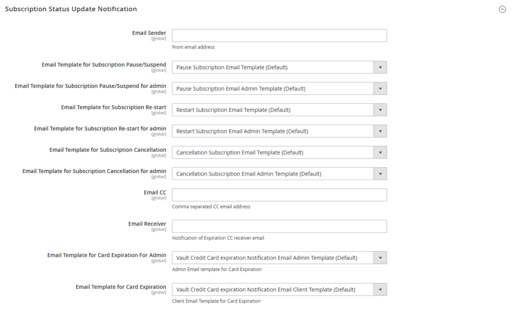Screen dimensions: 513x314
Task: Click the Email Sender input field
Action: [279, 35]
